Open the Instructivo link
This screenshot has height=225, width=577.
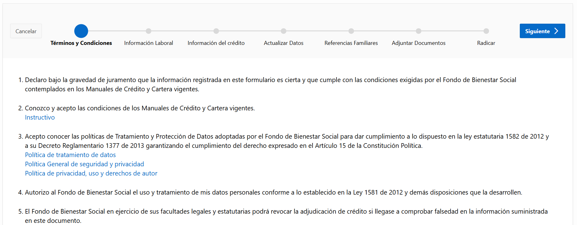[40, 117]
